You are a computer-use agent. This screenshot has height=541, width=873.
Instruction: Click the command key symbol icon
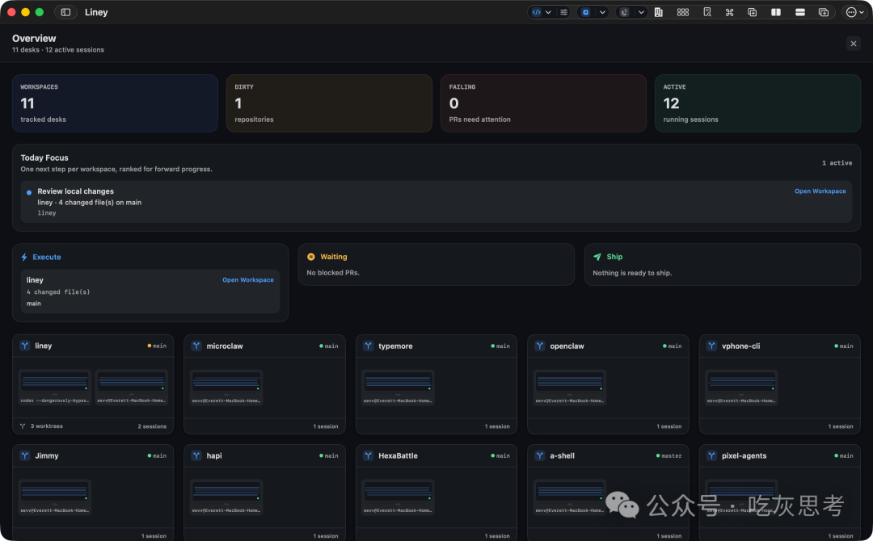(x=729, y=12)
